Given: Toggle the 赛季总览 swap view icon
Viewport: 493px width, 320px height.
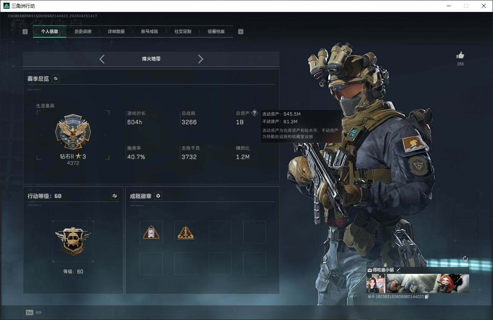Looking at the screenshot, I should click(56, 78).
